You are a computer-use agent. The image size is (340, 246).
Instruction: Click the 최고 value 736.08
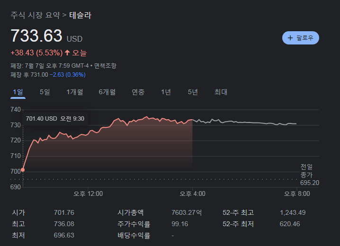(x=64, y=224)
